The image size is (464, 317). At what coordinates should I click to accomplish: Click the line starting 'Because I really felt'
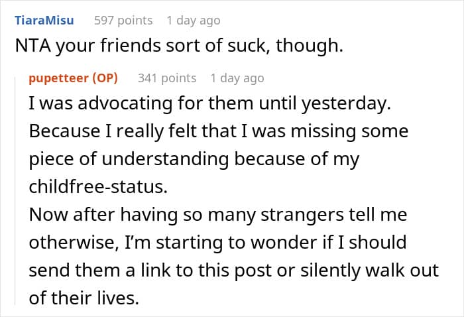(219, 131)
